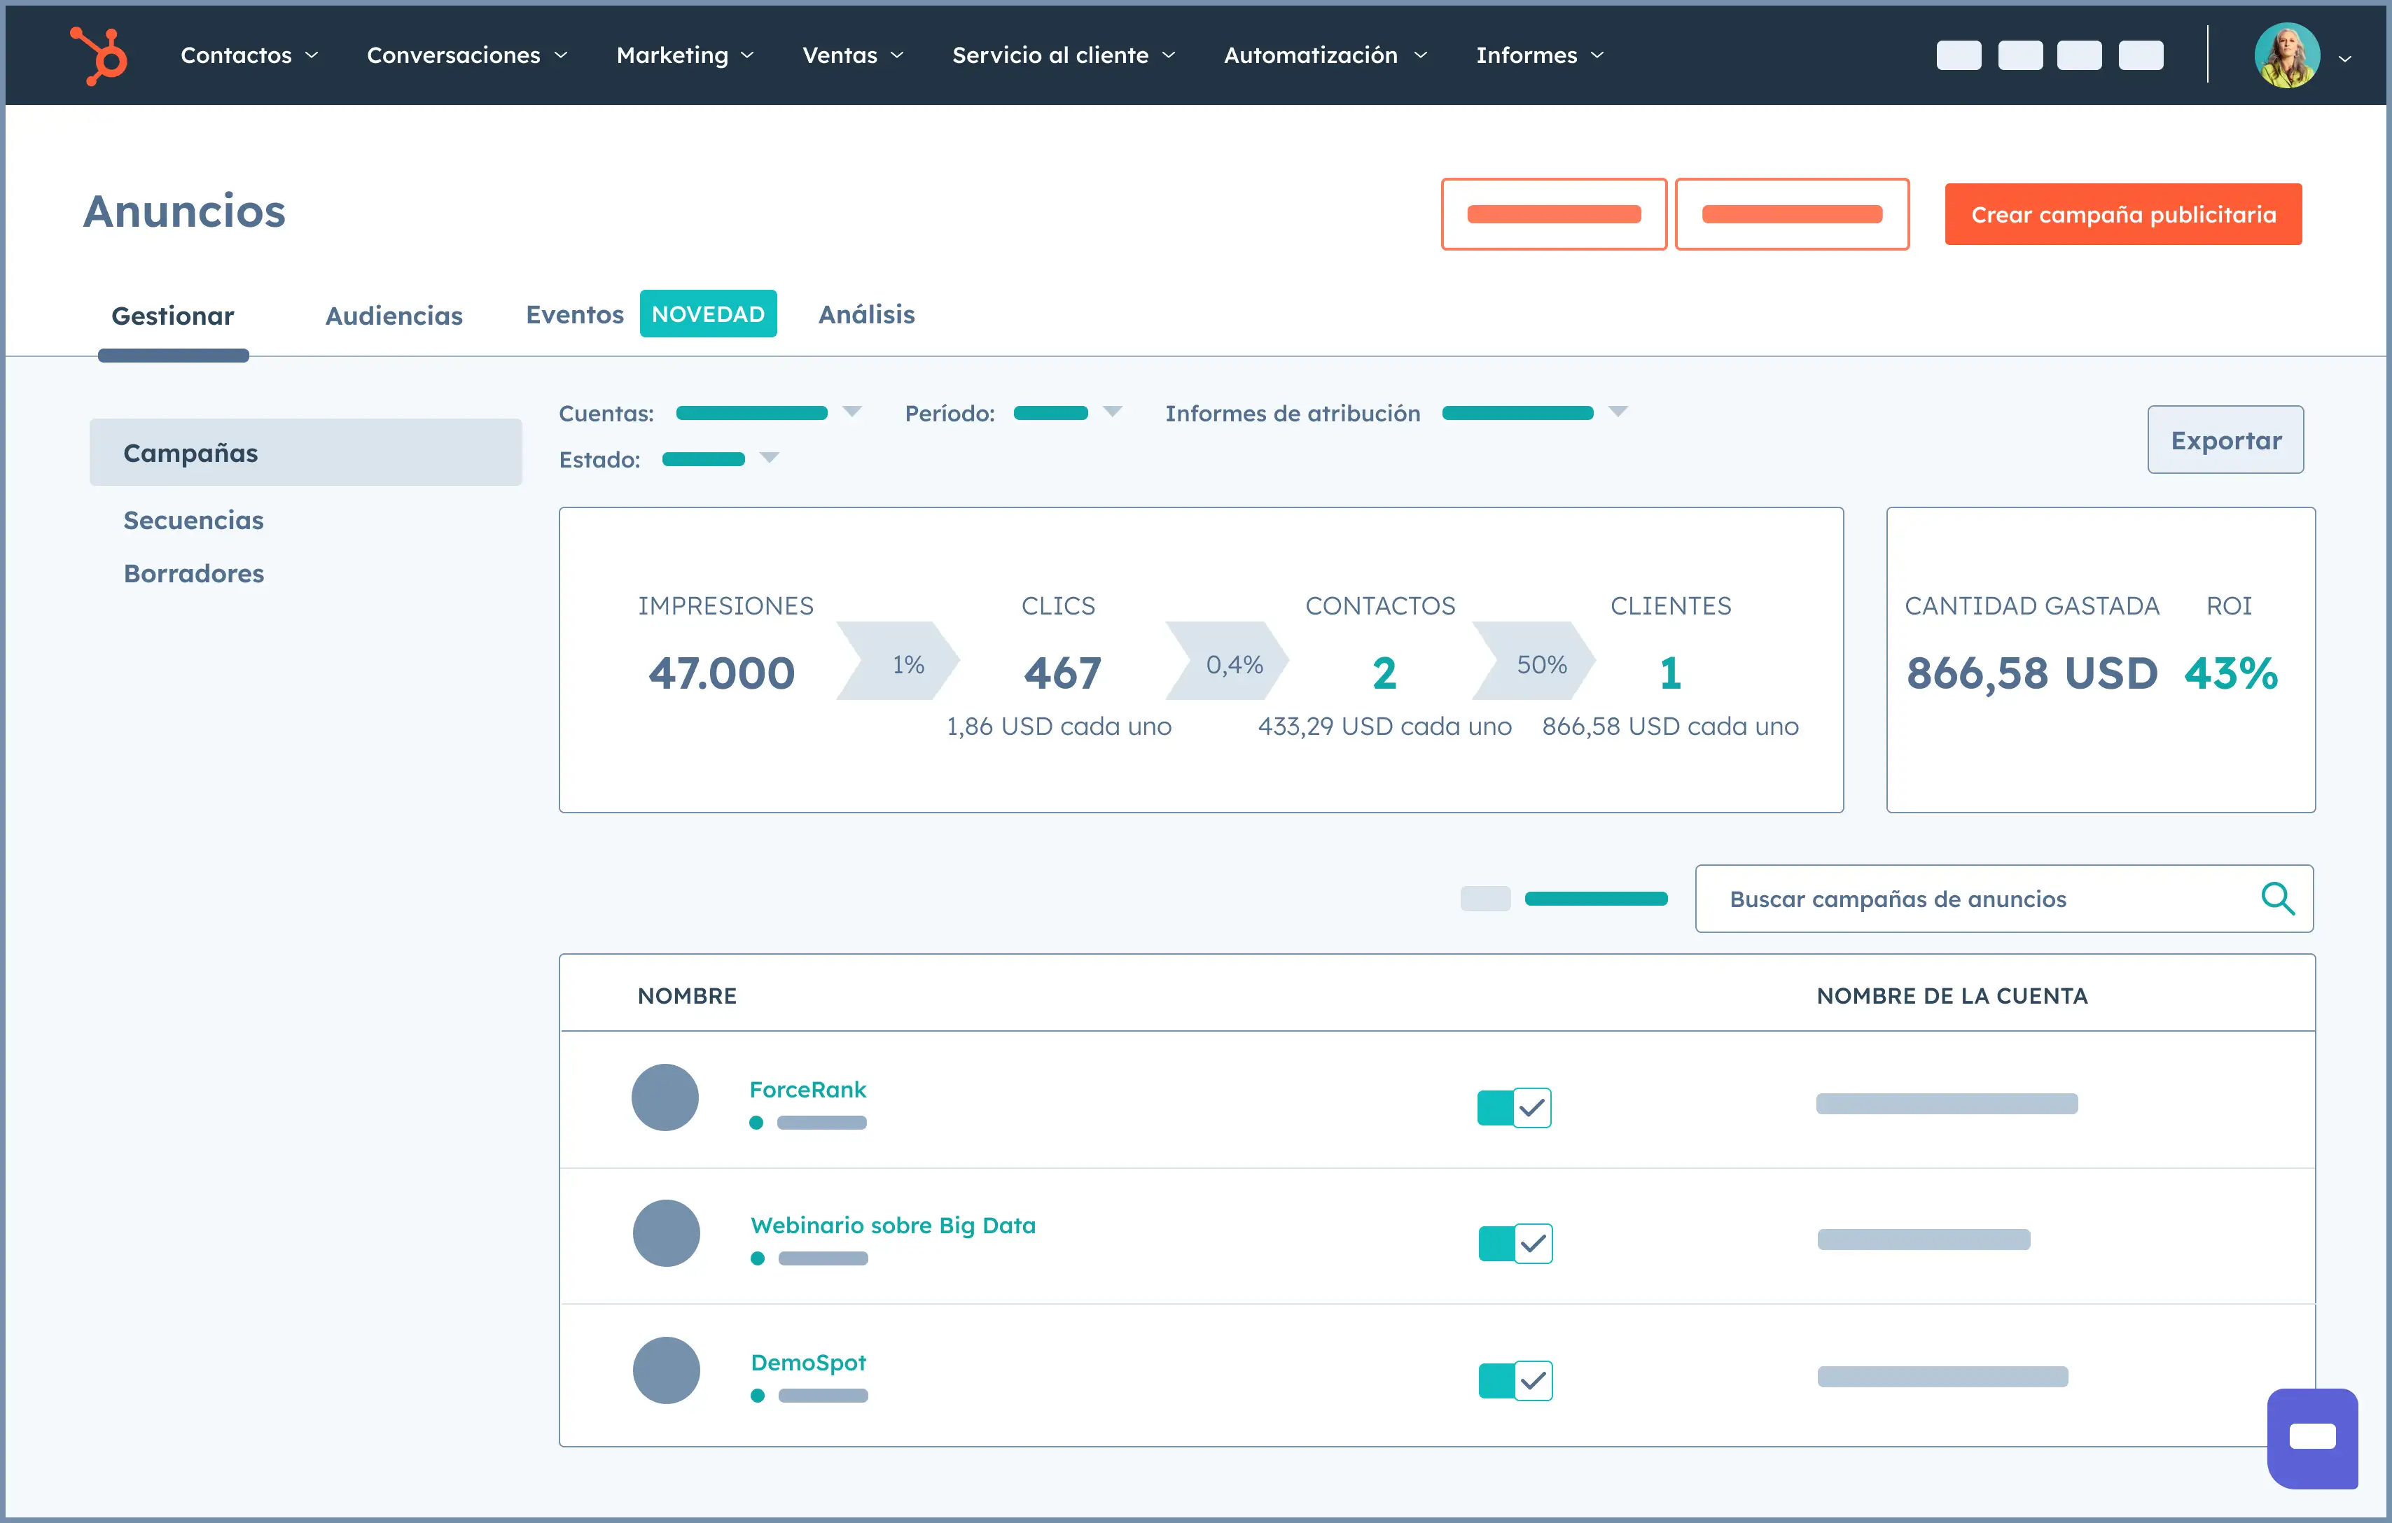Expand the Cuentas filter dropdown
Image resolution: width=2392 pixels, height=1523 pixels.
[851, 412]
